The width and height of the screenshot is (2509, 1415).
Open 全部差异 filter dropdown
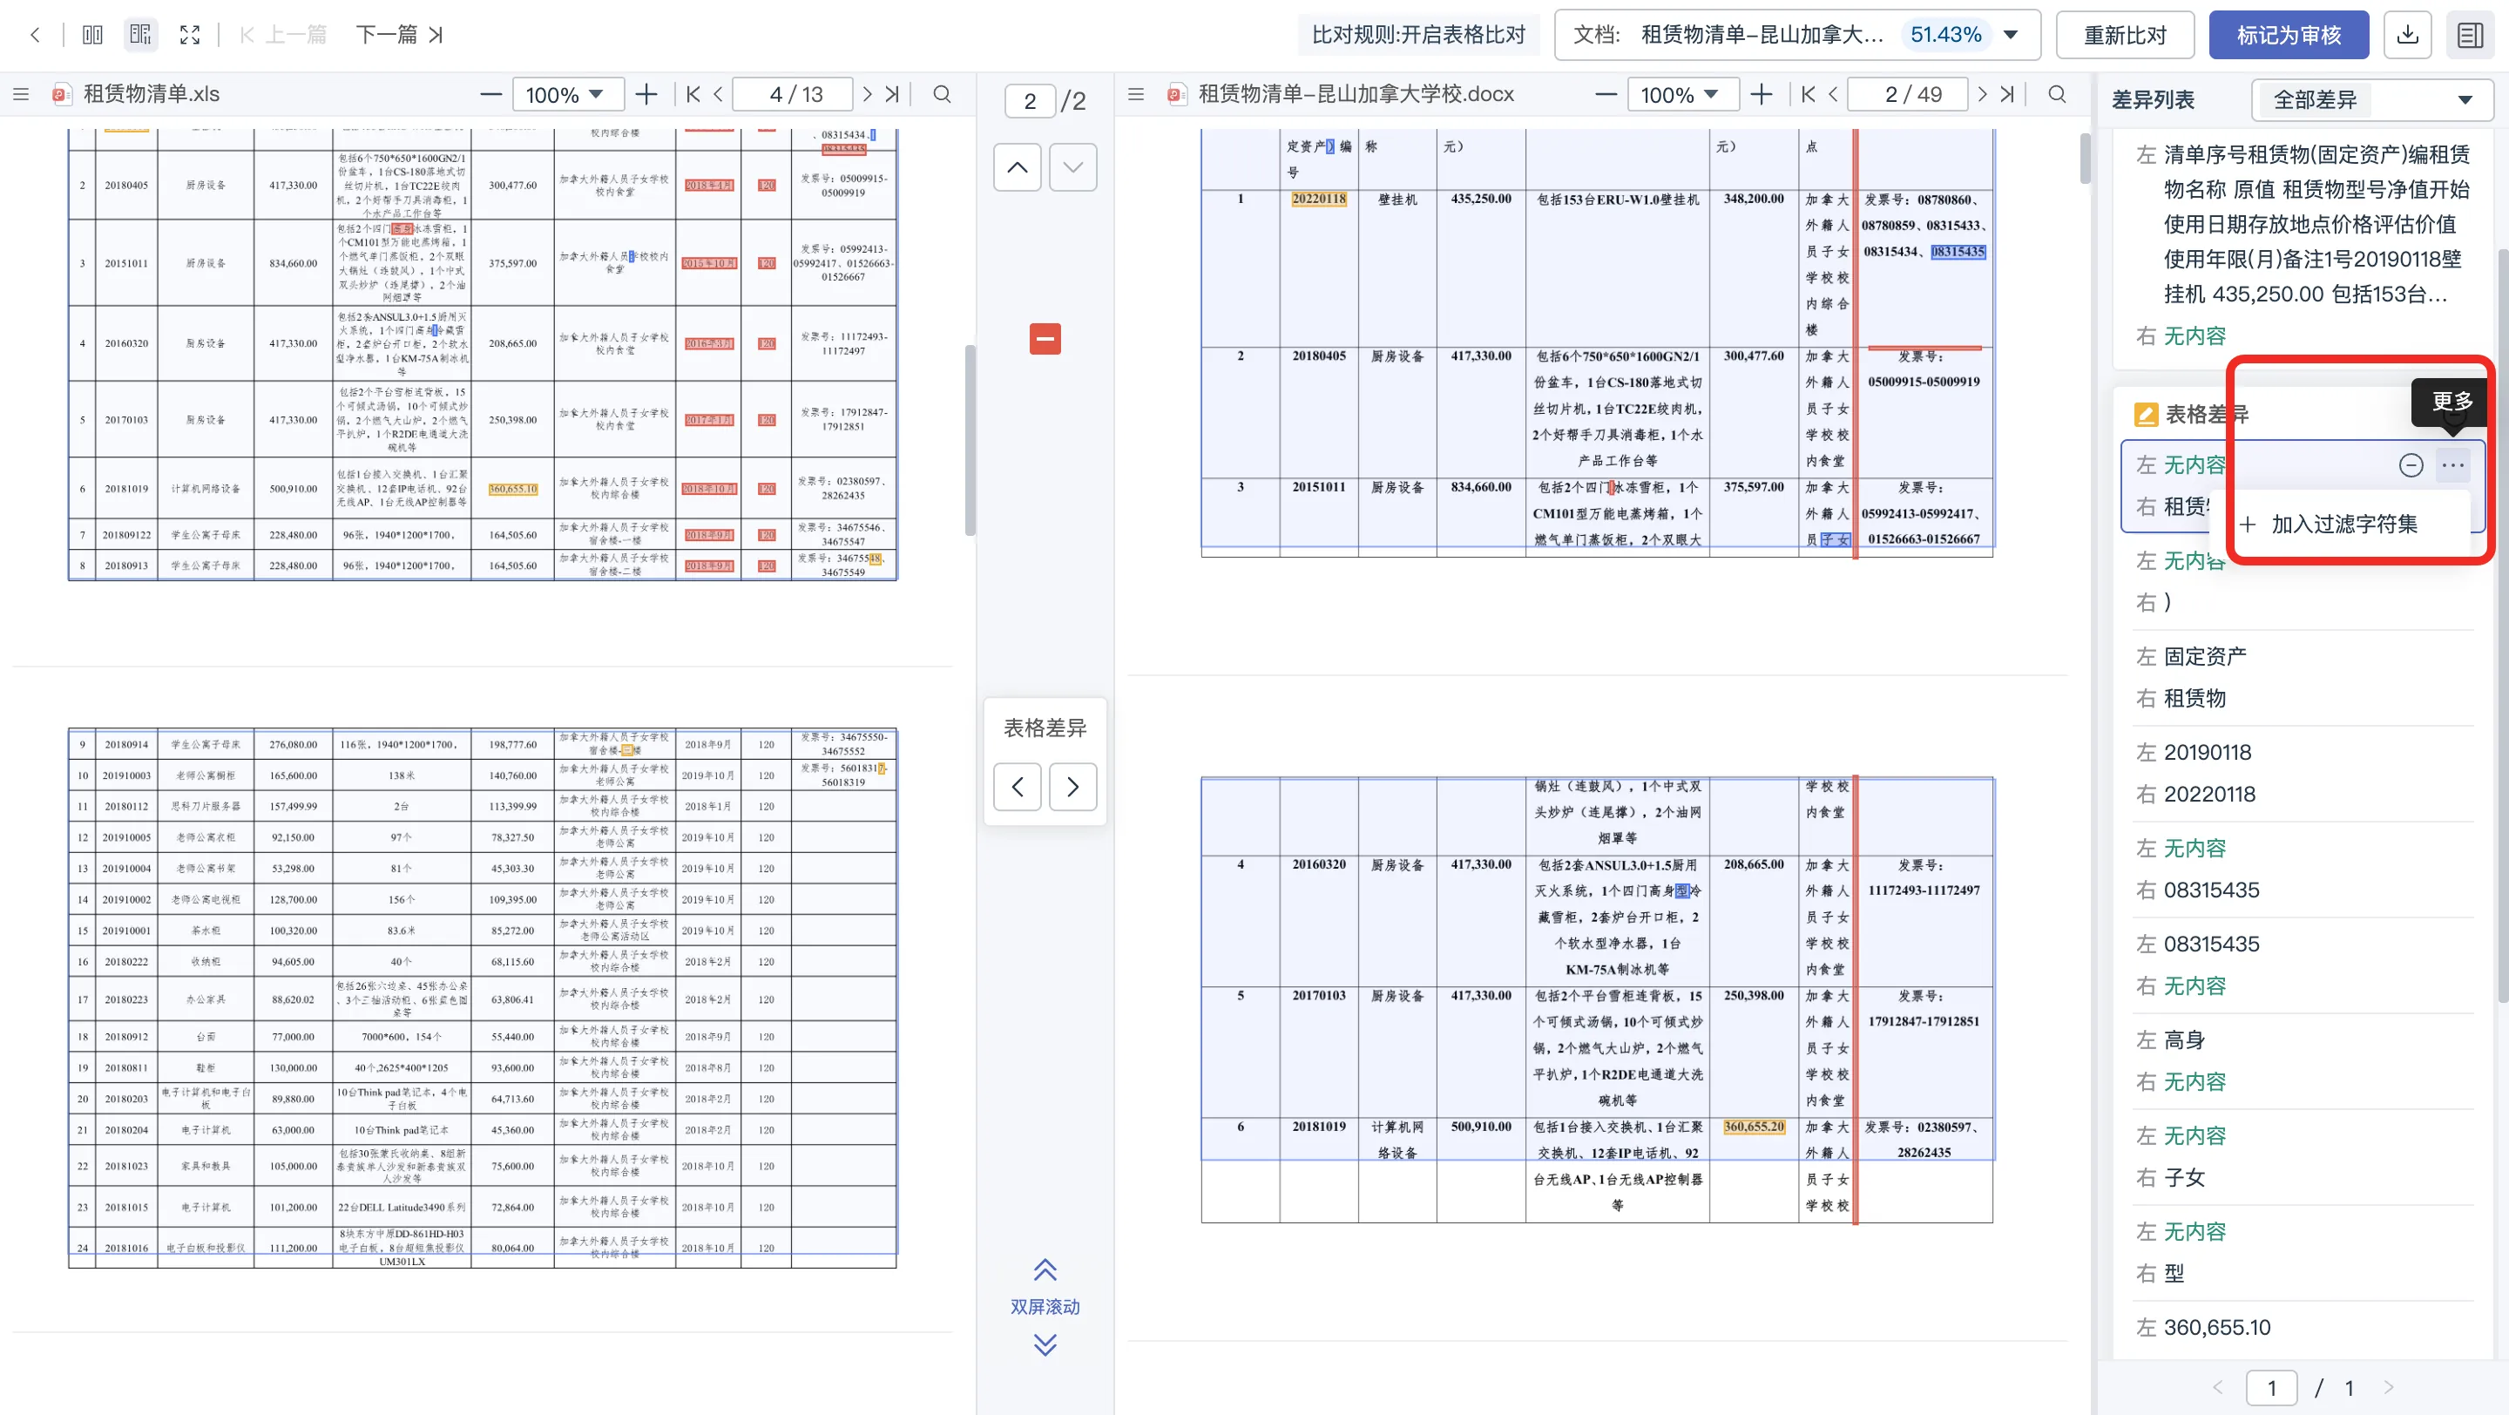(2371, 99)
